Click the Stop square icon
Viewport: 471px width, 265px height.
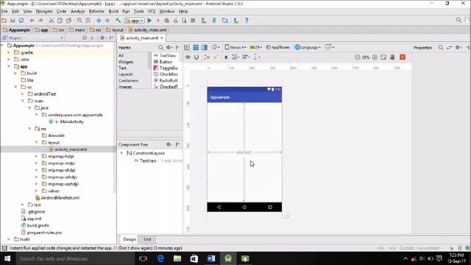(x=193, y=21)
